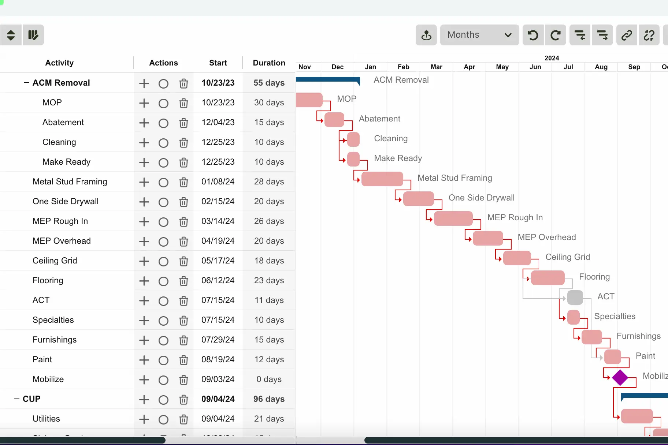Undo the last schedule change
668x445 pixels.
(x=533, y=35)
